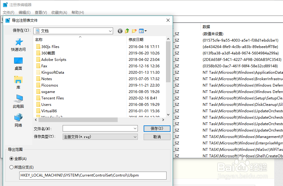283x186 pixels.
Task: Click the file list scroll right arrow
Action: pyautogui.click(x=163, y=120)
